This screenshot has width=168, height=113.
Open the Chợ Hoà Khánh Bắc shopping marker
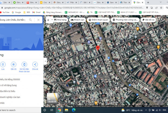pos(71,25)
